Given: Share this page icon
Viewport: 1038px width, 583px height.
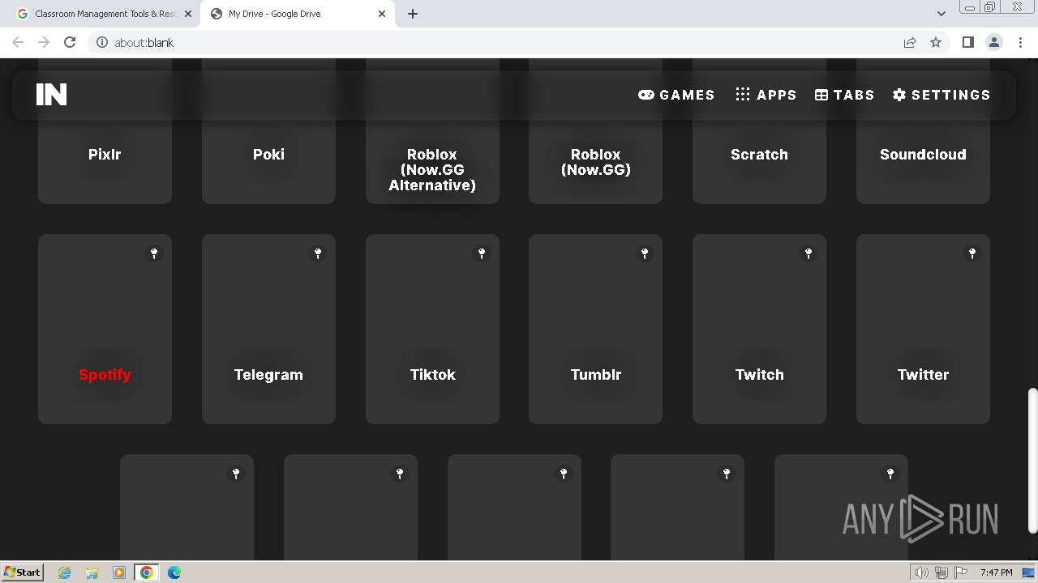Looking at the screenshot, I should point(910,42).
